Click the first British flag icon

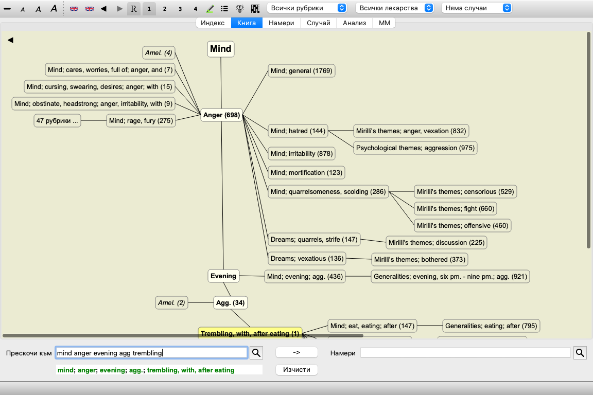(x=74, y=9)
